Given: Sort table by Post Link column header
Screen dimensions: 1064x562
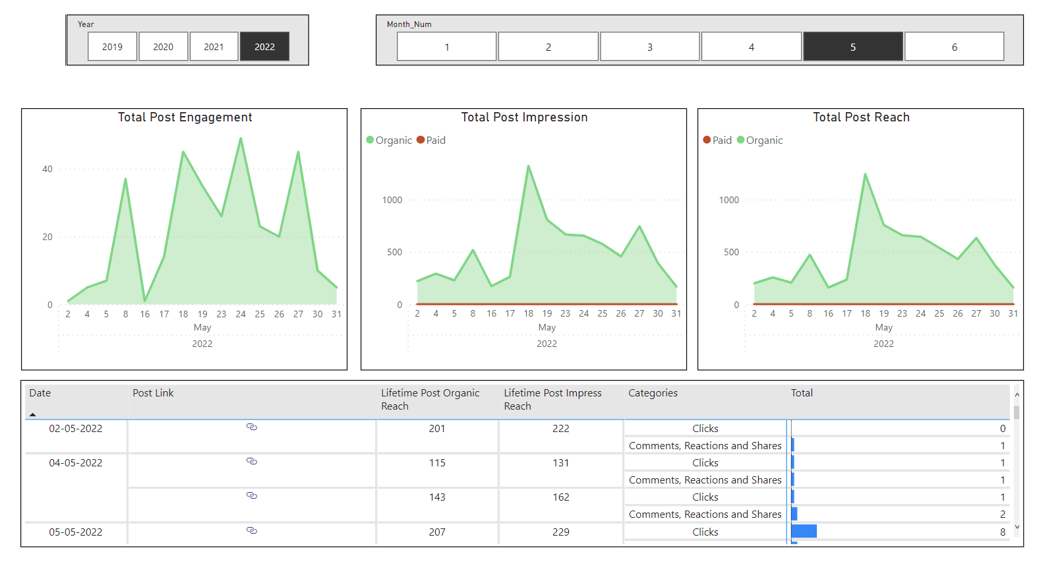Looking at the screenshot, I should click(x=153, y=393).
